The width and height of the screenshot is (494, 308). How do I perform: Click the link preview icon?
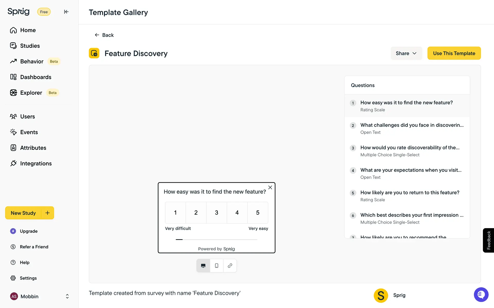pyautogui.click(x=230, y=266)
